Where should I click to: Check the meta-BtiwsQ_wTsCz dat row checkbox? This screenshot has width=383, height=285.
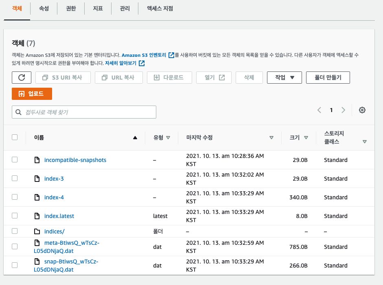coord(15,246)
